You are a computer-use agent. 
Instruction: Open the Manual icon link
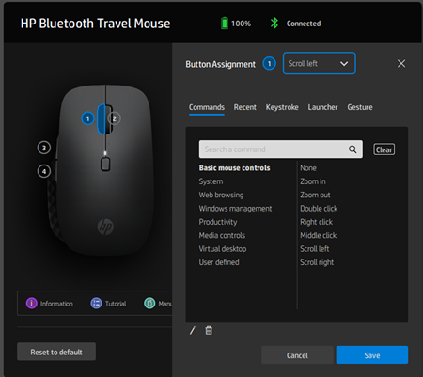149,303
